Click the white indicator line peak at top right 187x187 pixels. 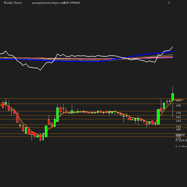click(x=173, y=47)
